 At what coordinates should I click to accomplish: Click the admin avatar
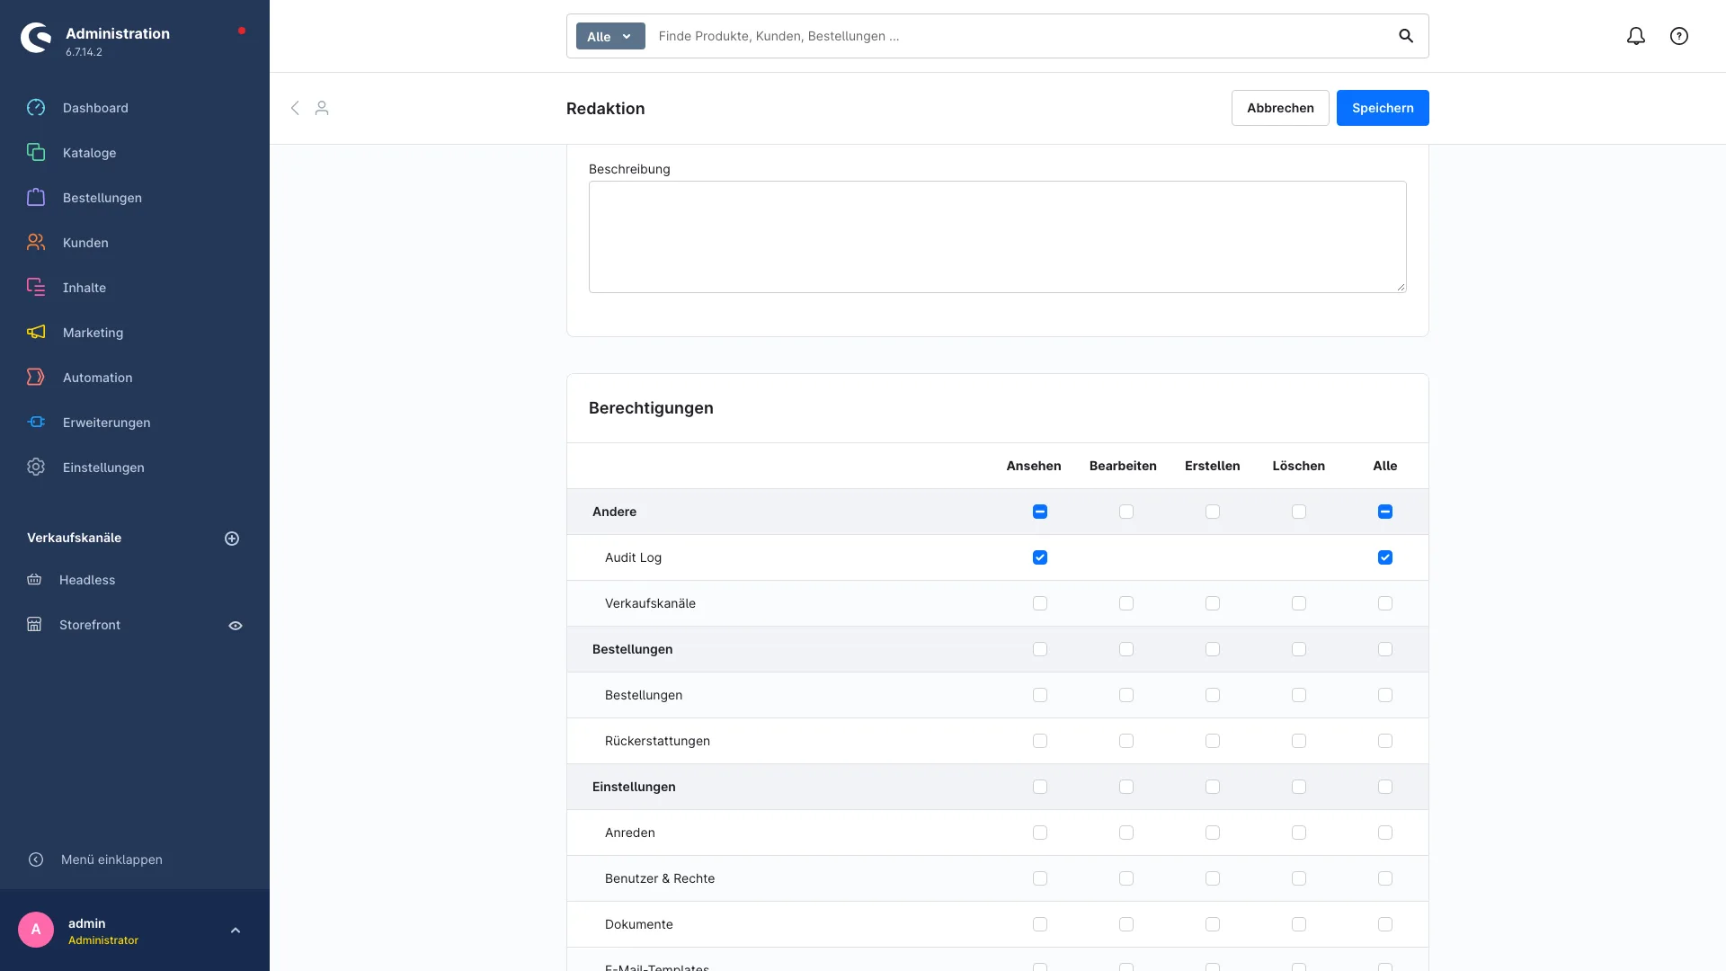(x=36, y=930)
